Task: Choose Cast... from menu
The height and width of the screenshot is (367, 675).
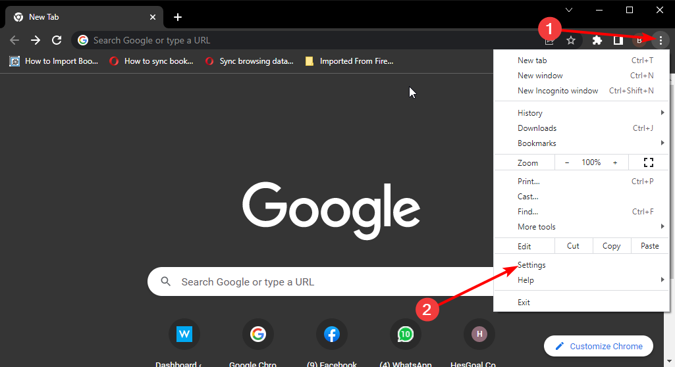Action: (x=581, y=197)
